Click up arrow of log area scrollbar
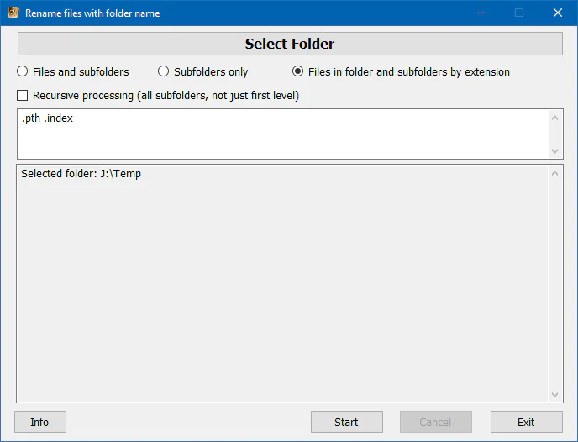The image size is (578, 442). [554, 173]
